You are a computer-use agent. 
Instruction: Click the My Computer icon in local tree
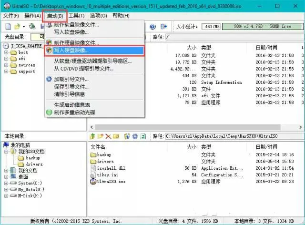coord(6,145)
